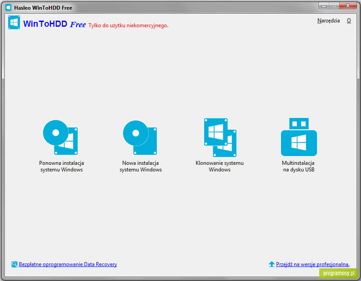This screenshot has width=361, height=281.
Task: Click the Reinstall Windows disc icon
Action: [61, 137]
